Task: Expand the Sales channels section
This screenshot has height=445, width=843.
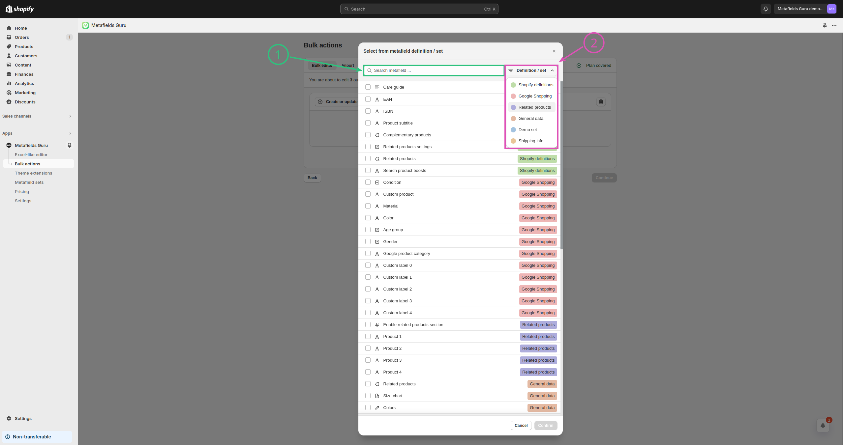Action: pyautogui.click(x=70, y=116)
